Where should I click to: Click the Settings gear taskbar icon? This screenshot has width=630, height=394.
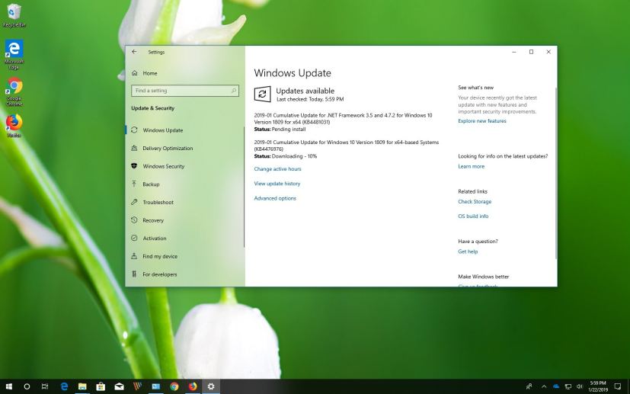[211, 386]
